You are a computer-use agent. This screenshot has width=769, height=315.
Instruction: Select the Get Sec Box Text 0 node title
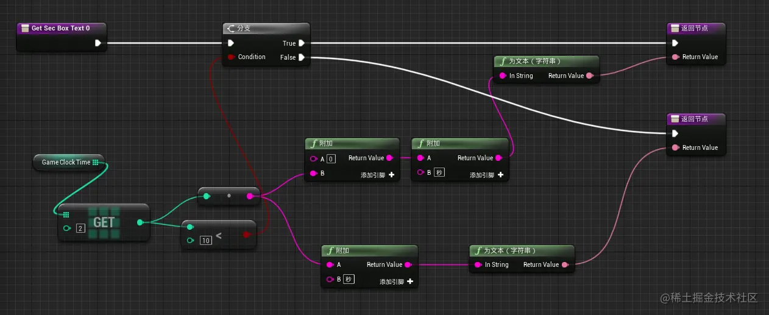pyautogui.click(x=61, y=28)
